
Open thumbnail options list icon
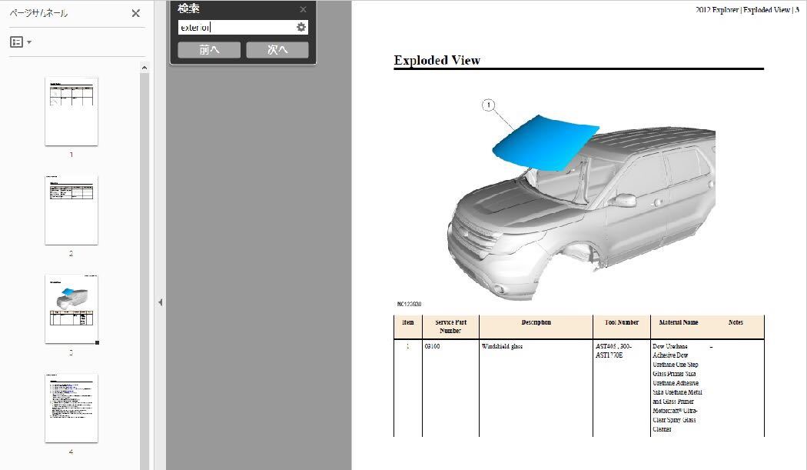(16, 42)
